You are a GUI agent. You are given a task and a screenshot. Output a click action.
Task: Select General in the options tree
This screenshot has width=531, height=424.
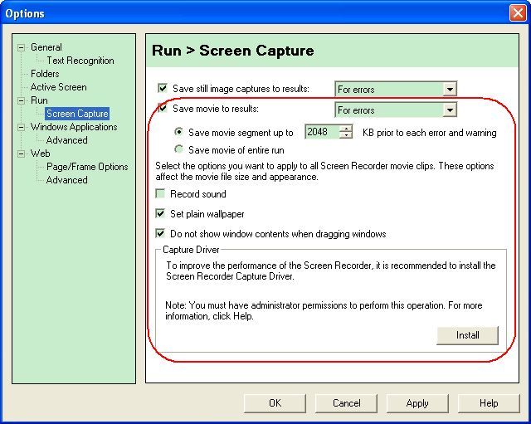click(x=46, y=47)
